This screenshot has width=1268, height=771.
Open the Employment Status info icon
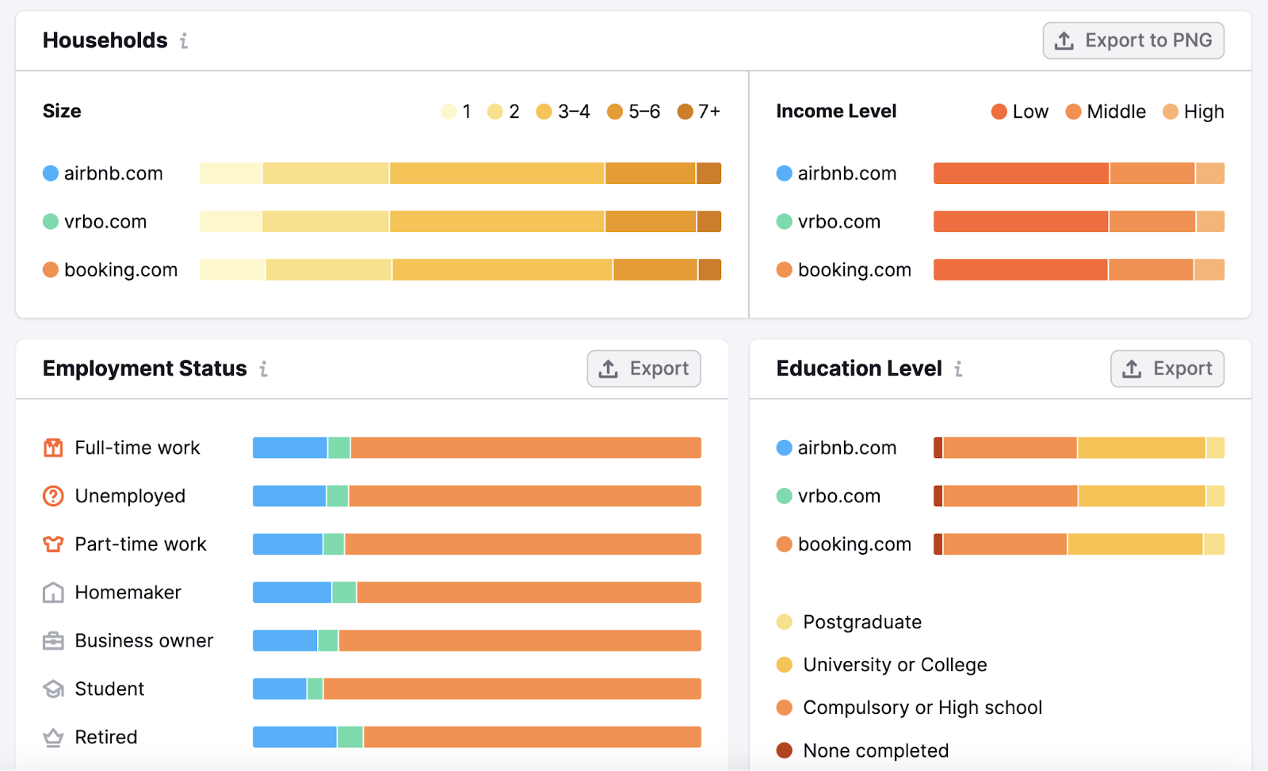pos(263,368)
